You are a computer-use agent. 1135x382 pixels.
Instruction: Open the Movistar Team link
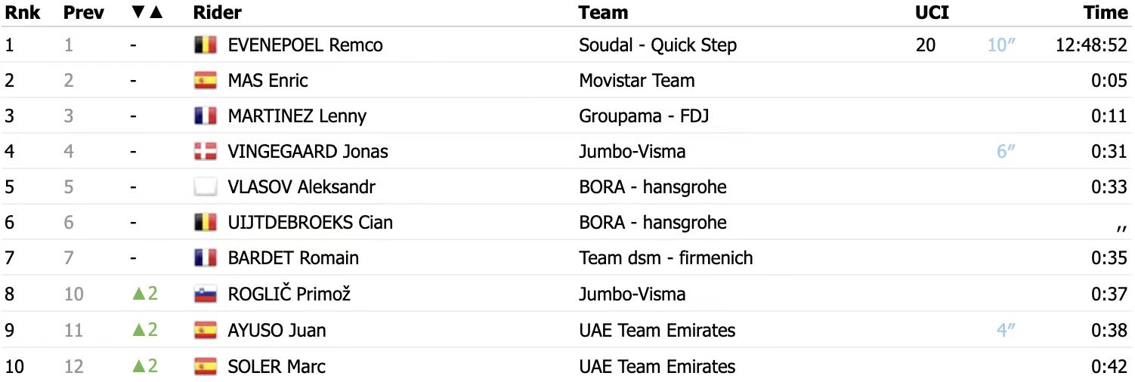click(x=637, y=81)
